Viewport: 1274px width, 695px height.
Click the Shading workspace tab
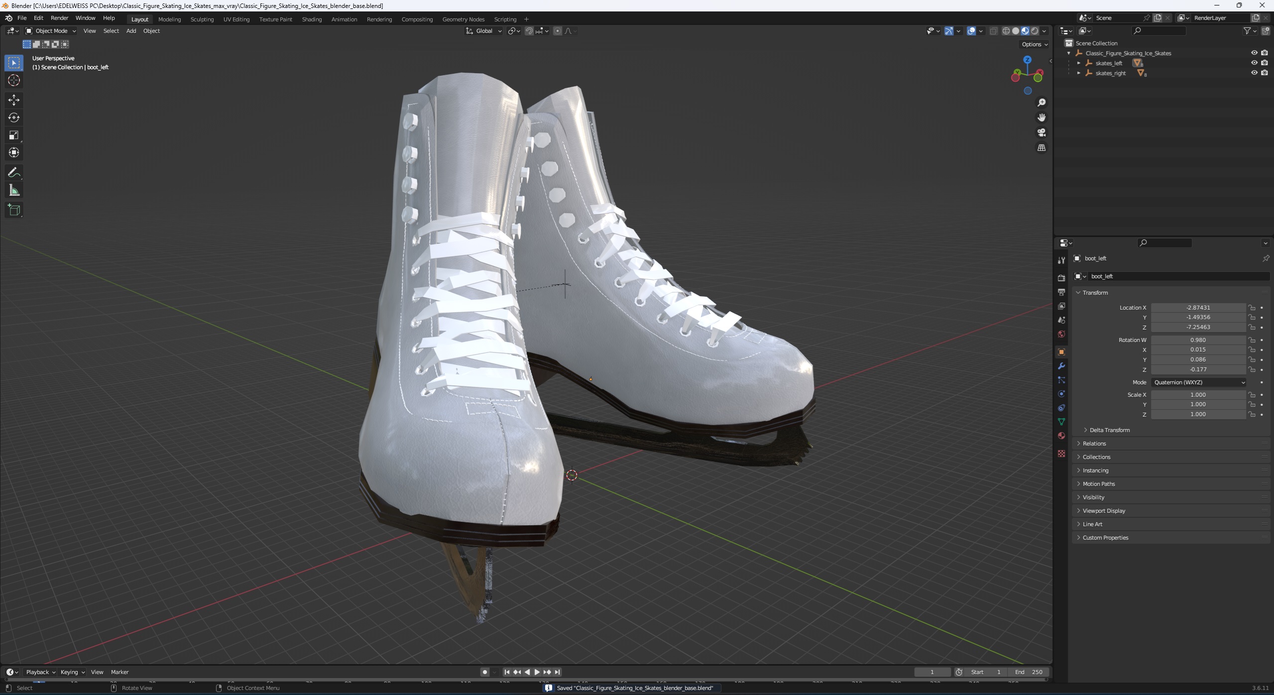click(311, 19)
